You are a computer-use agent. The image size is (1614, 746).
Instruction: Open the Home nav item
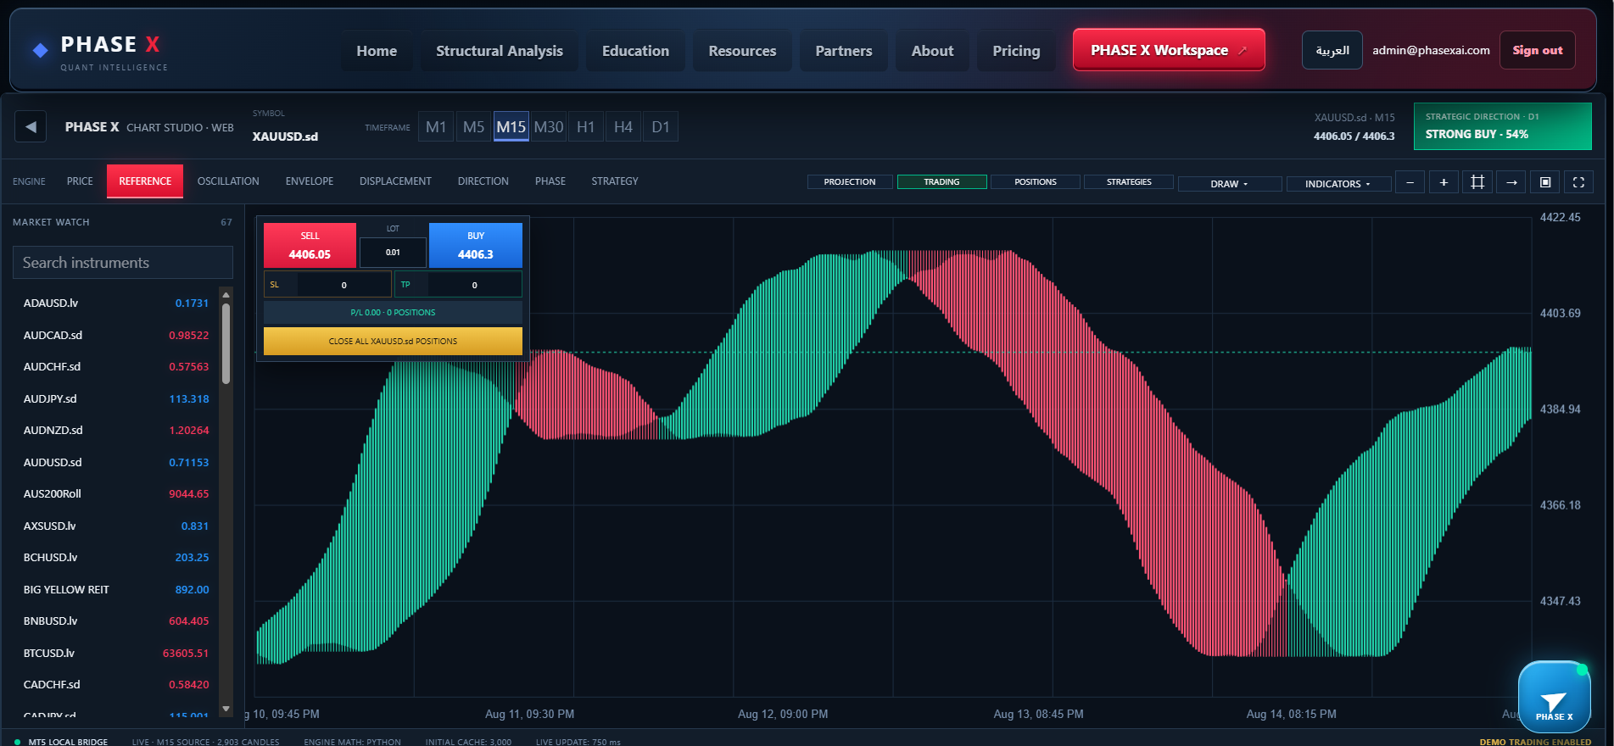[377, 51]
